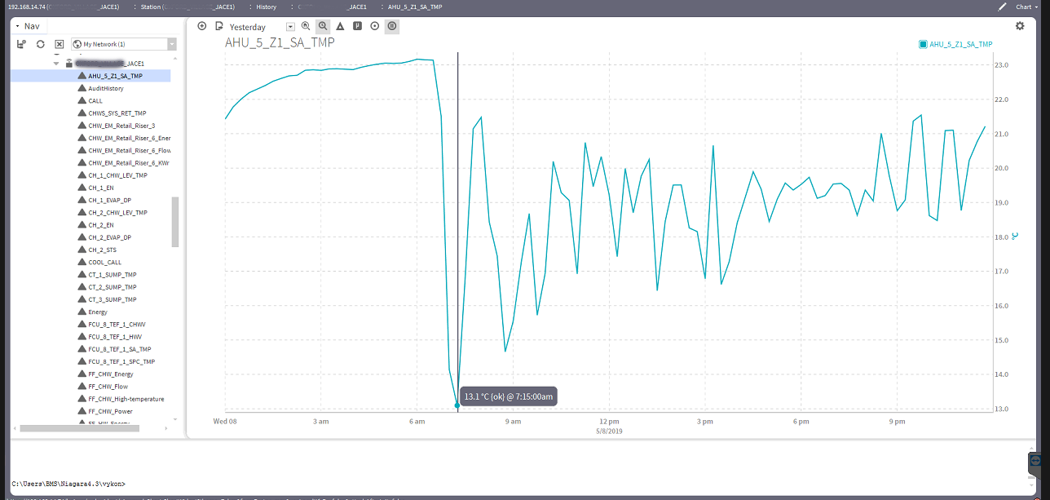The width and height of the screenshot is (1050, 500).
Task: Click the Nav tree vertical scrollbar thumb
Action: 175,221
